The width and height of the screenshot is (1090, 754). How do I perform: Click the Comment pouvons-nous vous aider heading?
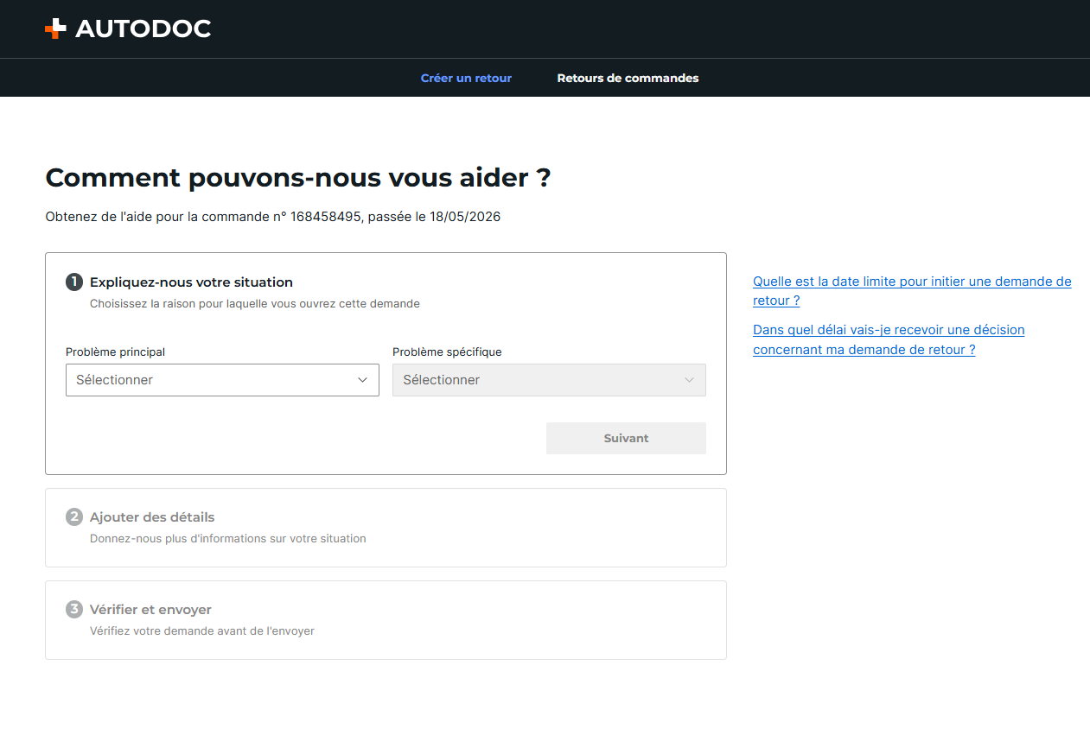(298, 178)
